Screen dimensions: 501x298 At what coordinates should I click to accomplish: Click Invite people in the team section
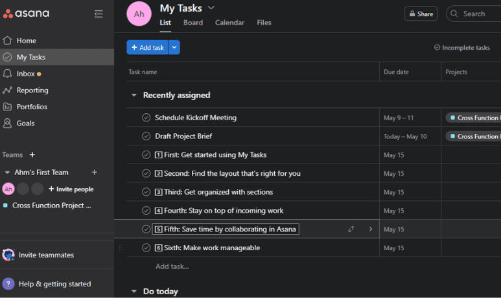click(x=71, y=189)
